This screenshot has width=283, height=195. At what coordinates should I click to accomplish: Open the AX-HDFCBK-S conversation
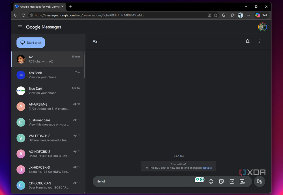pos(48,154)
